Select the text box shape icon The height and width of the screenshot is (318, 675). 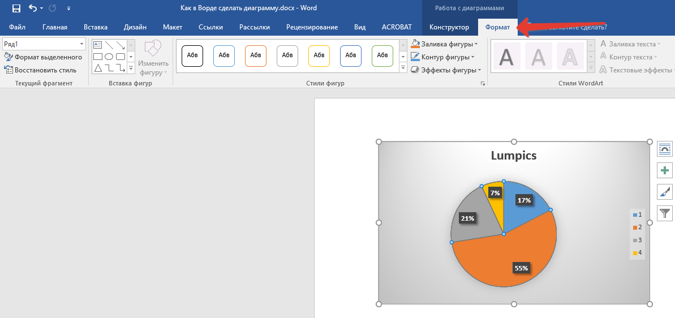[x=97, y=45]
